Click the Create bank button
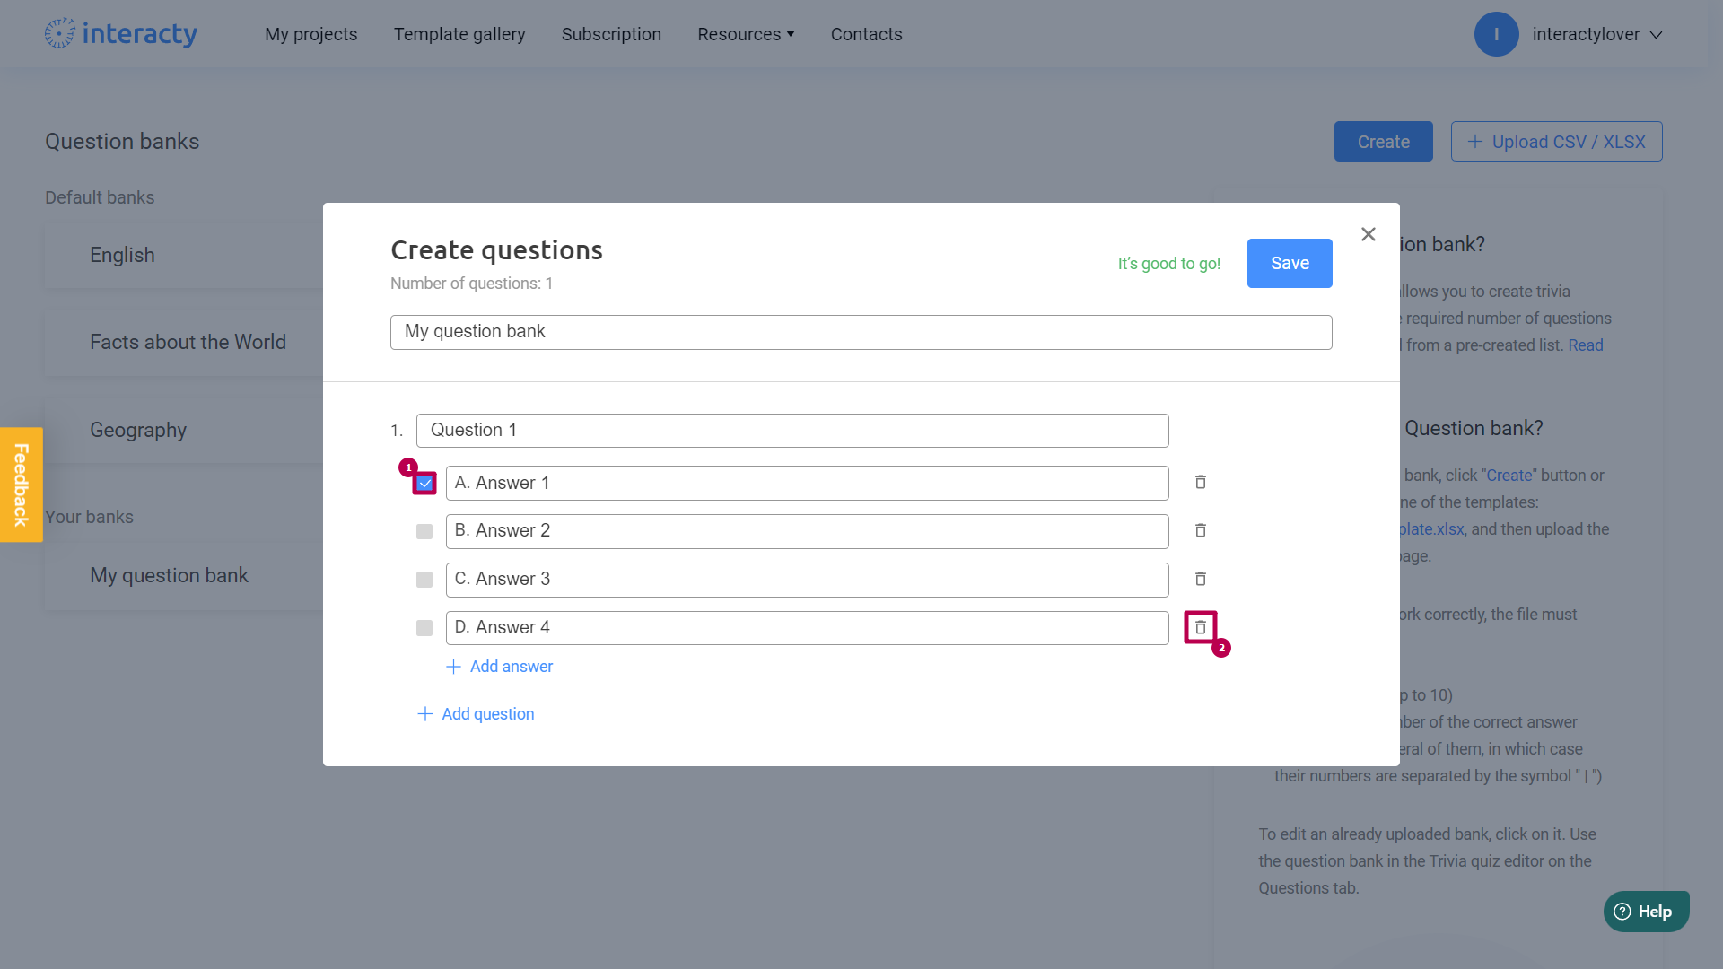 coord(1383,142)
